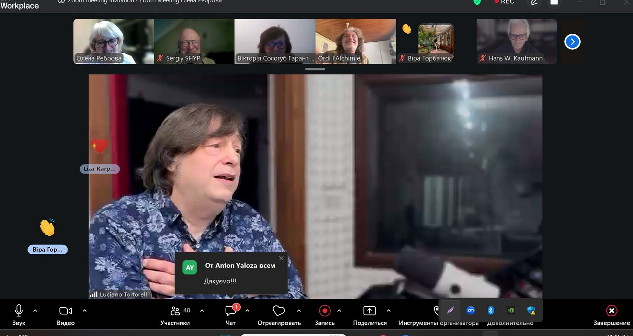Dismiss the Anton Yaloza chat notification
The width and height of the screenshot is (633, 336).
tap(281, 258)
